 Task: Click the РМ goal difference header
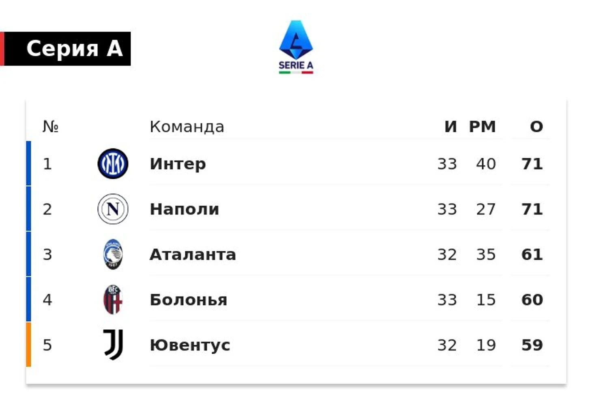click(x=483, y=127)
